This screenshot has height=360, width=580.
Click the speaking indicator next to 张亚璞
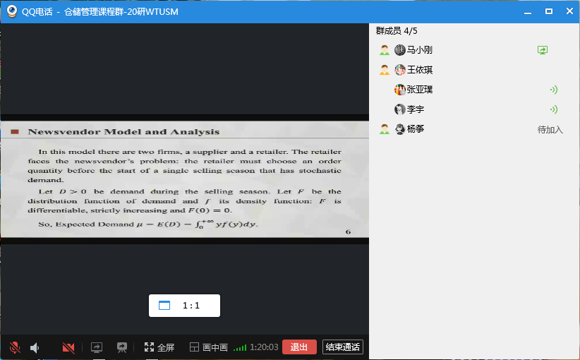click(553, 90)
